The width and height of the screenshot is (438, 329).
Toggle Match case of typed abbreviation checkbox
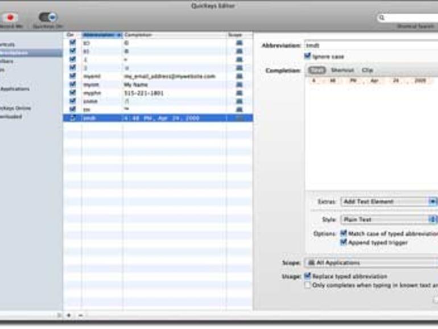(344, 233)
